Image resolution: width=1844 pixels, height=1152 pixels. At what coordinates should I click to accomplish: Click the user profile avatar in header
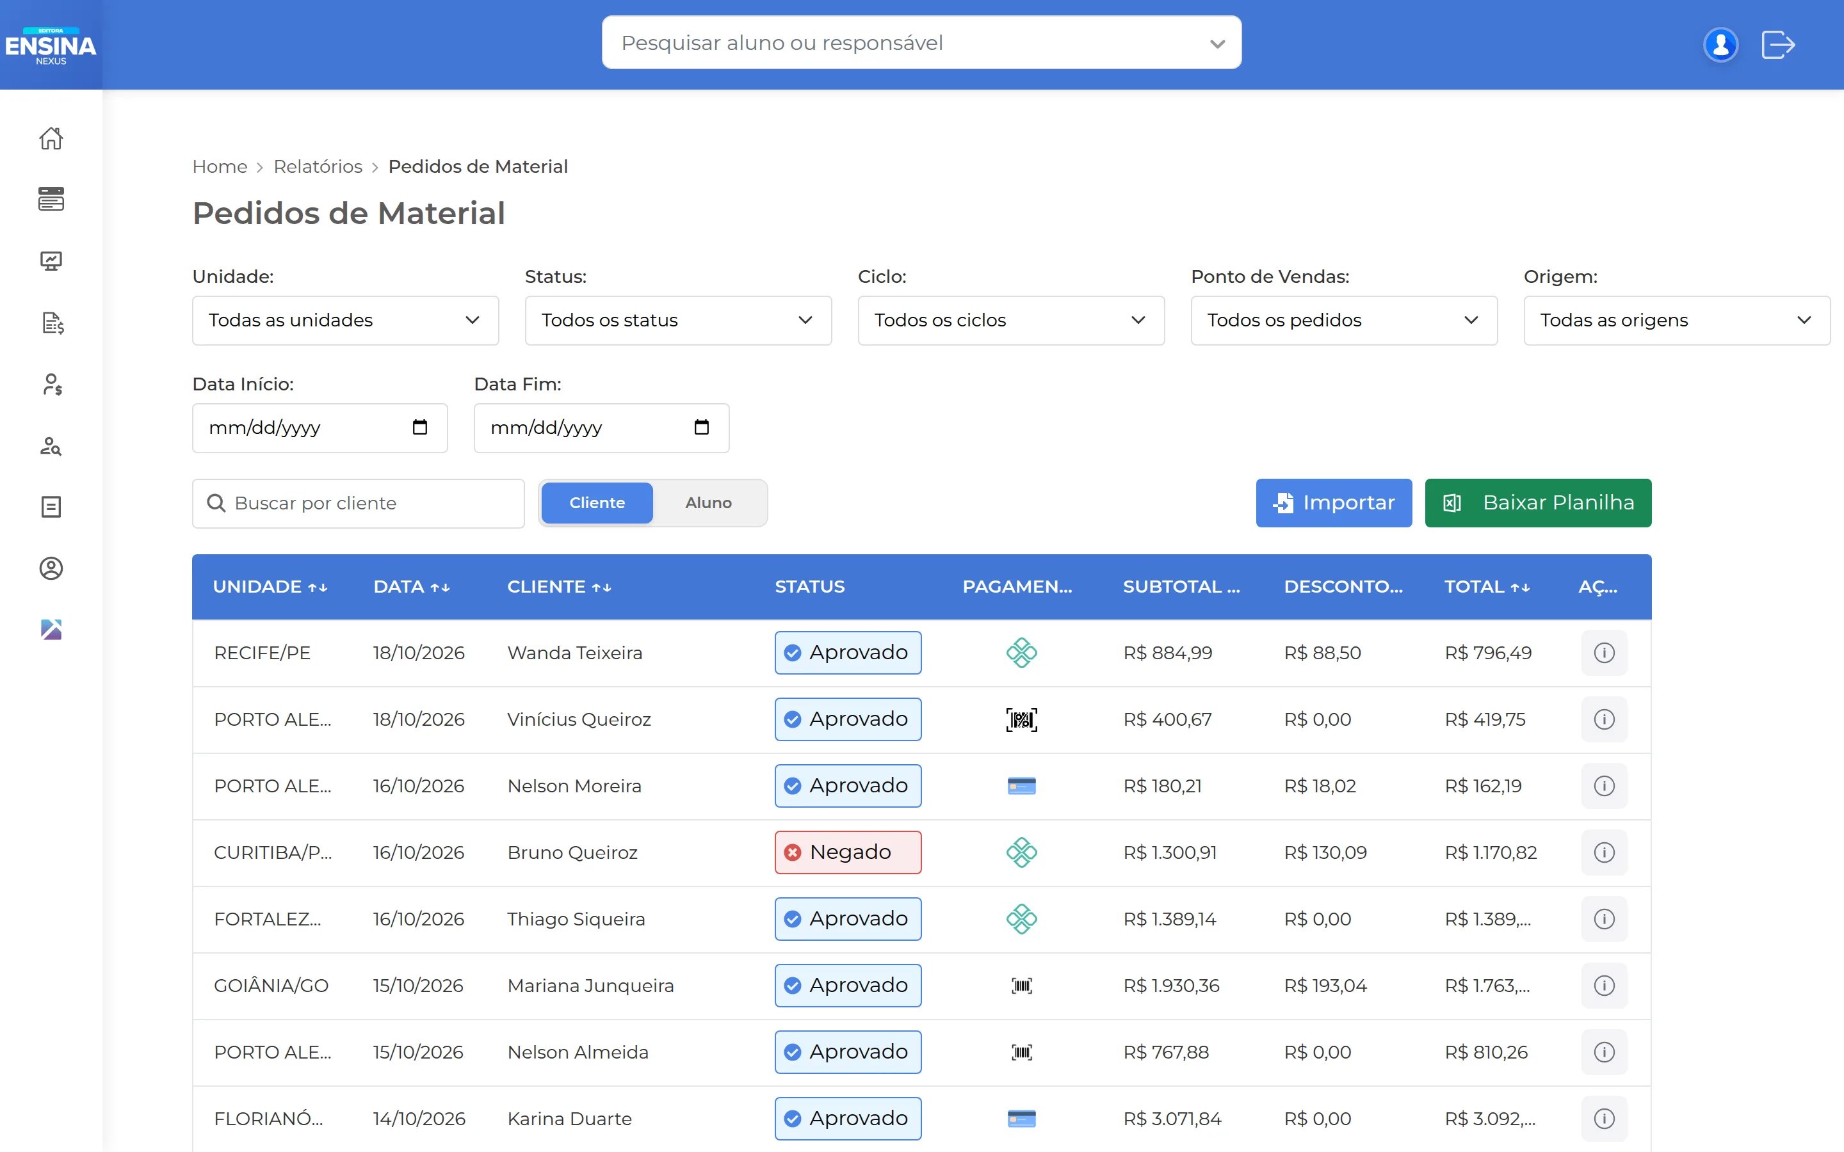pos(1720,44)
